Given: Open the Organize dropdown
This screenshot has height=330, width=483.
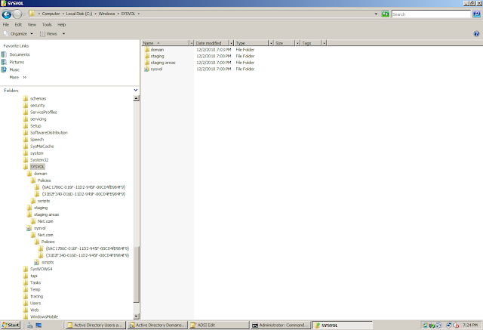Looking at the screenshot, I should coord(18,33).
